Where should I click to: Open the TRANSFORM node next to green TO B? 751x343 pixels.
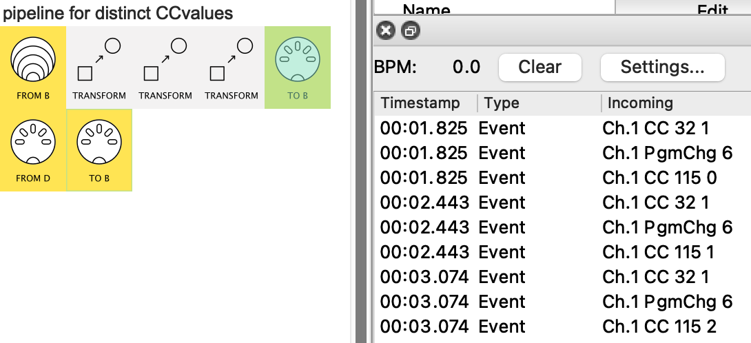(231, 67)
